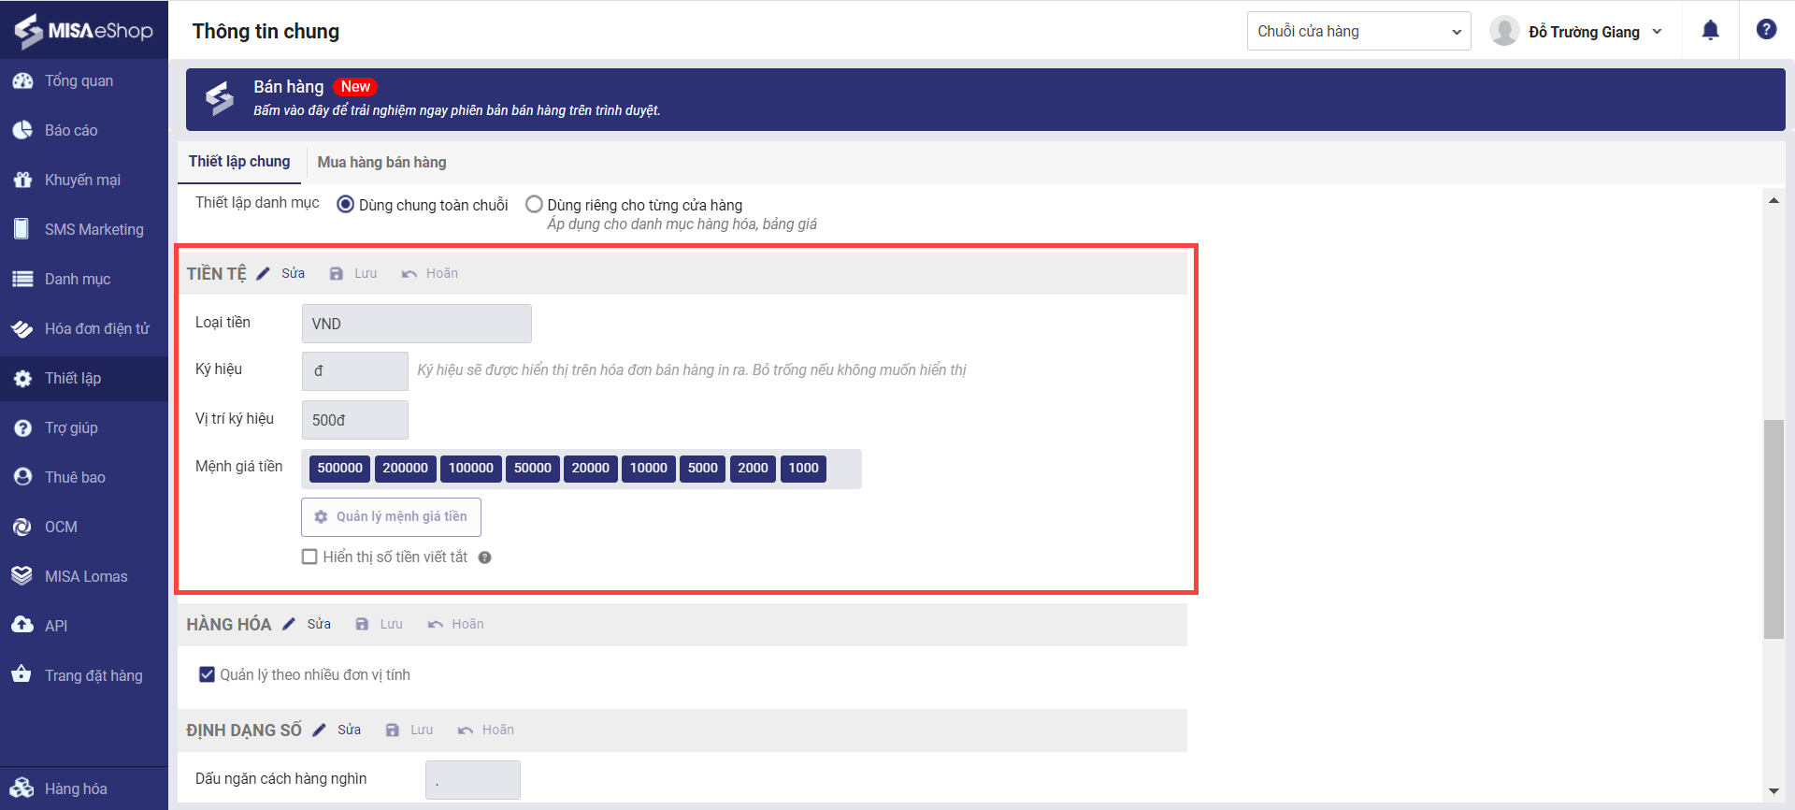Open Danh mục menu item label

coord(78,279)
